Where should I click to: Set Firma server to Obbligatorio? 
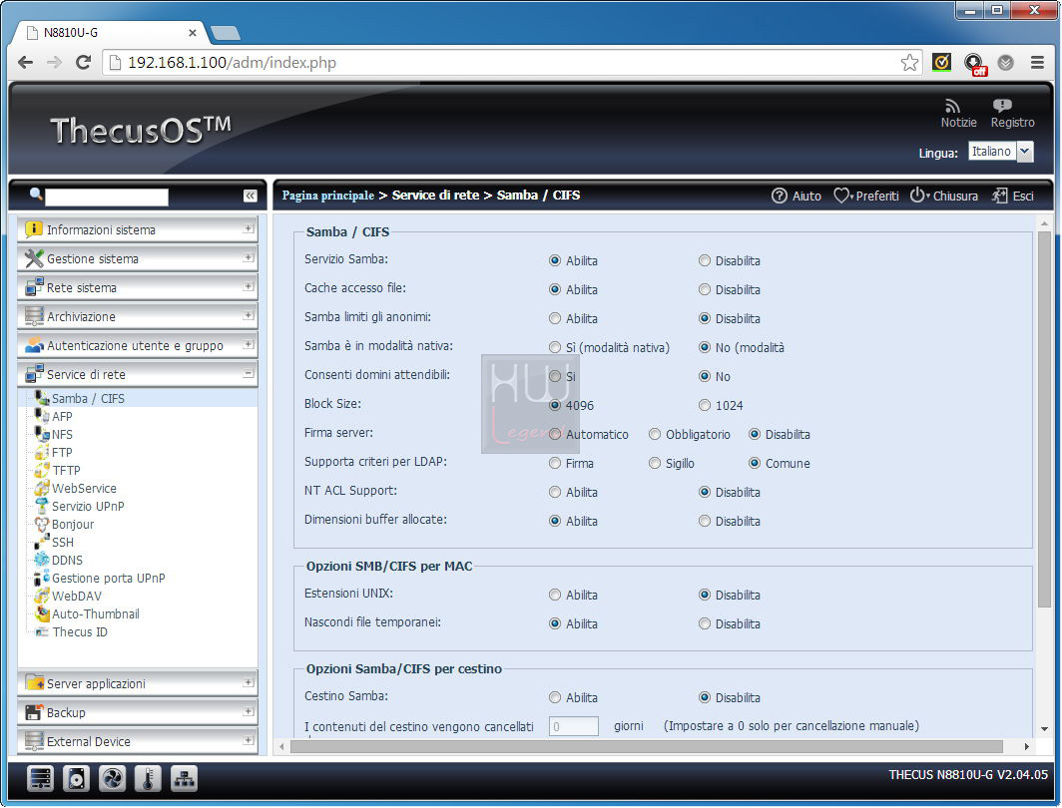(655, 434)
